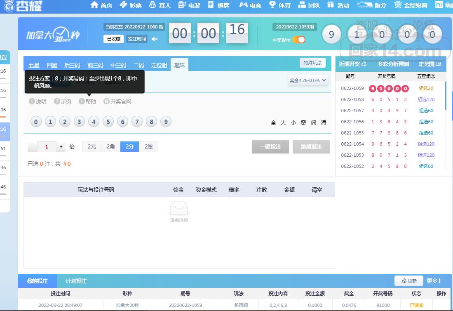Open the 奖金4.76-0.0% dropdown
Viewport: 453px width, 311px height.
[308, 80]
